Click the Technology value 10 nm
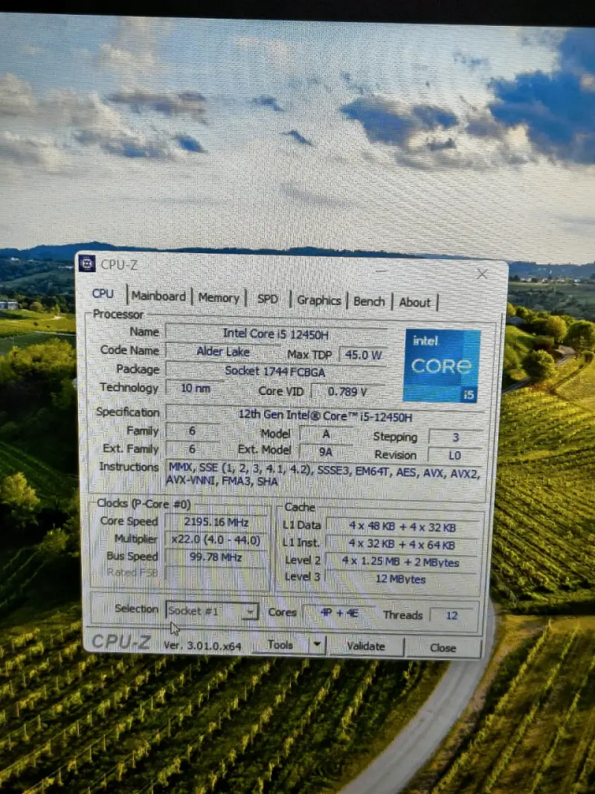This screenshot has width=595, height=794. click(x=196, y=388)
